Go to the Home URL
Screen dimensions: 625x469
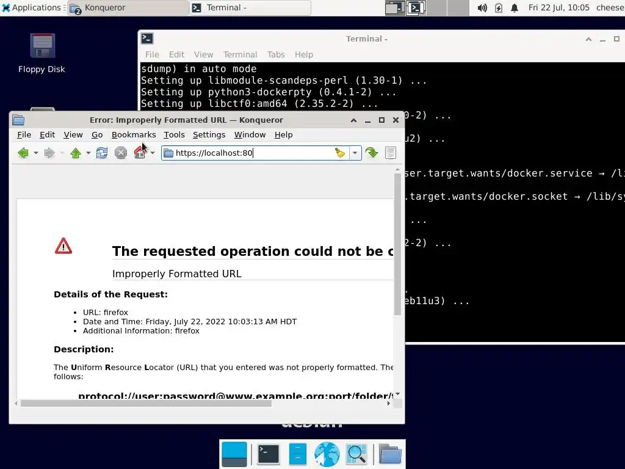click(140, 153)
